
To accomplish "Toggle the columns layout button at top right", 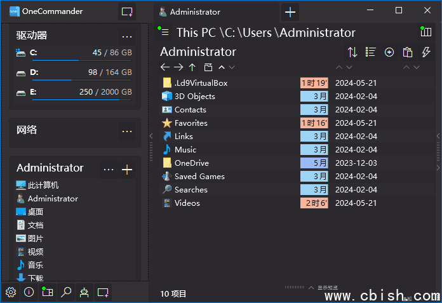I will tap(425, 32).
